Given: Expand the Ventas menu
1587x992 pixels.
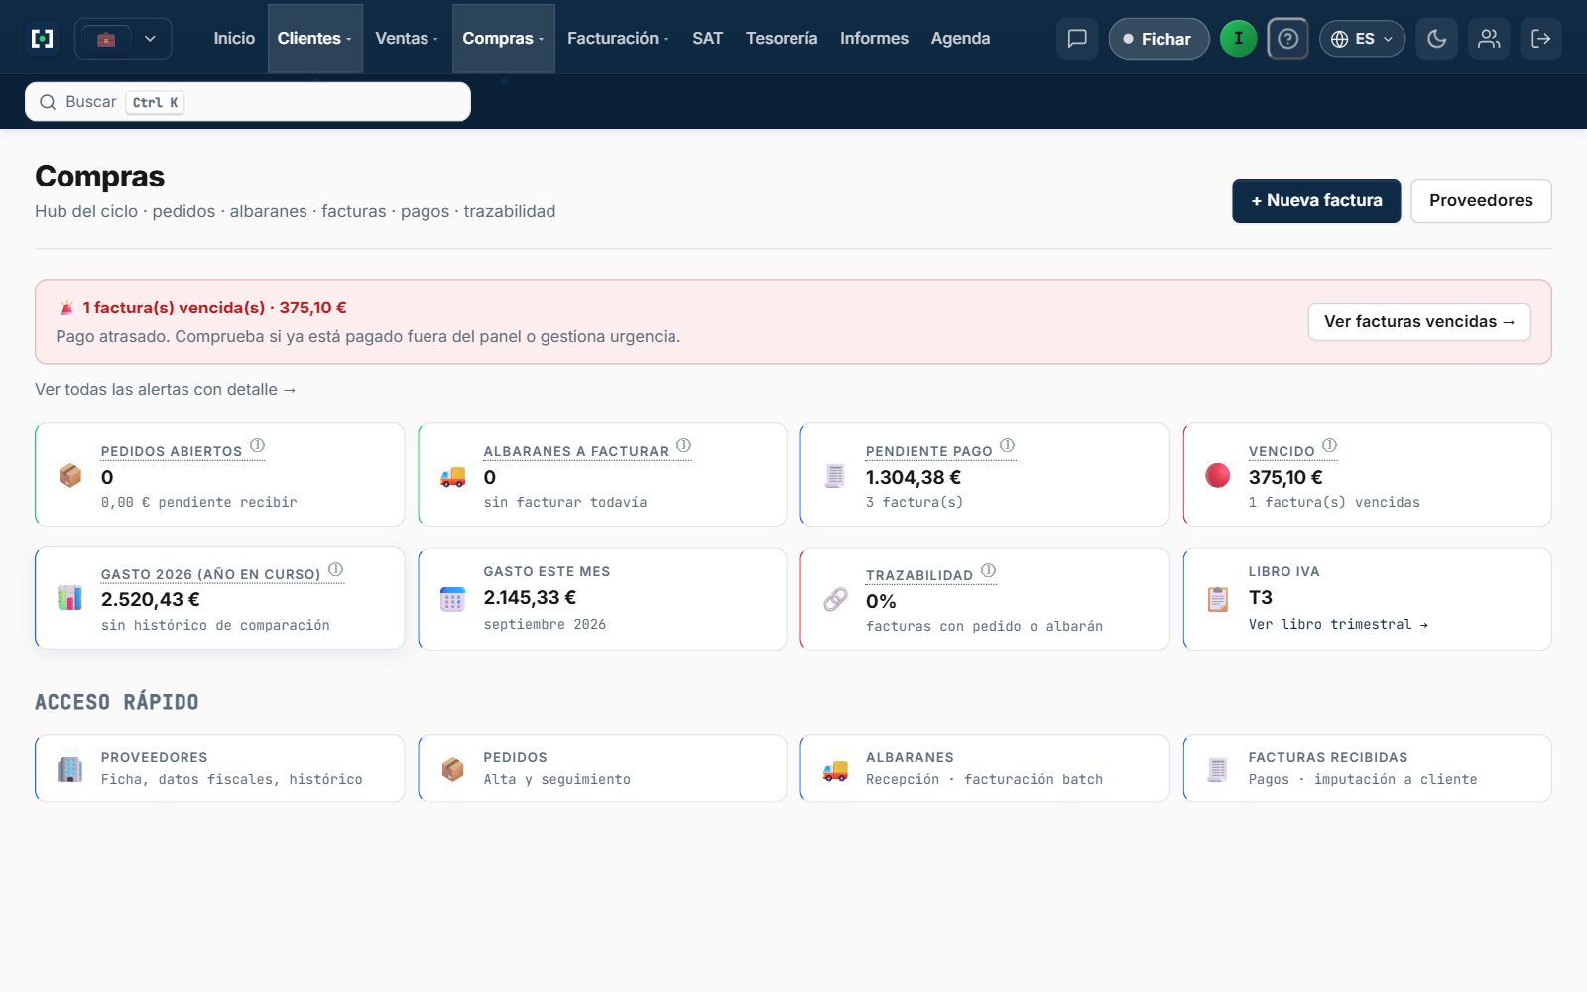Looking at the screenshot, I should 407,38.
